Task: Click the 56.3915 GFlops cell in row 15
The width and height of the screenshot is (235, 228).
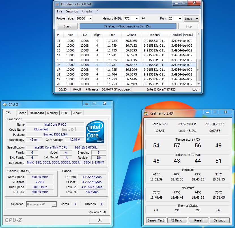Action: [131, 60]
